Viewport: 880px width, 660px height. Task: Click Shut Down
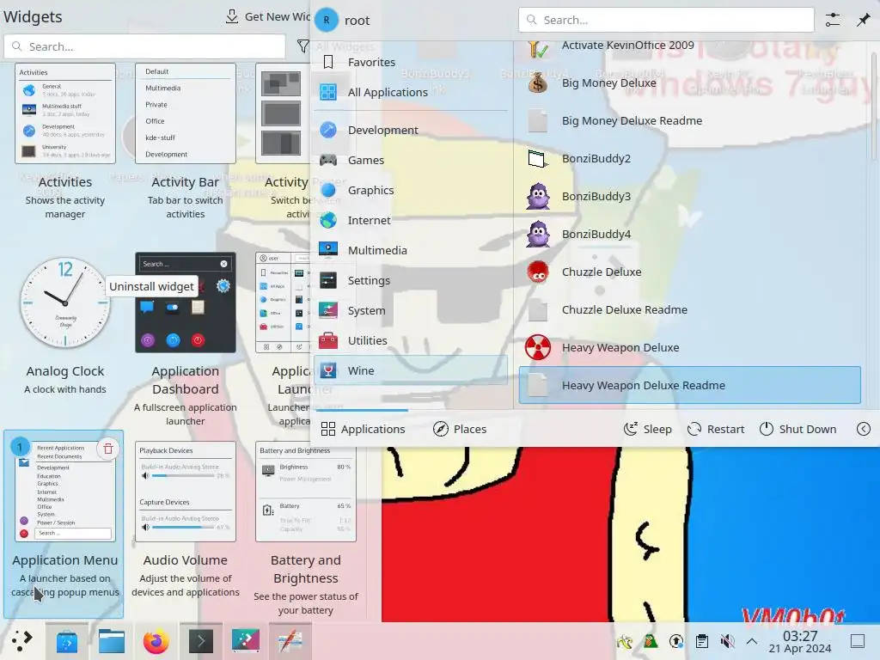(x=797, y=430)
